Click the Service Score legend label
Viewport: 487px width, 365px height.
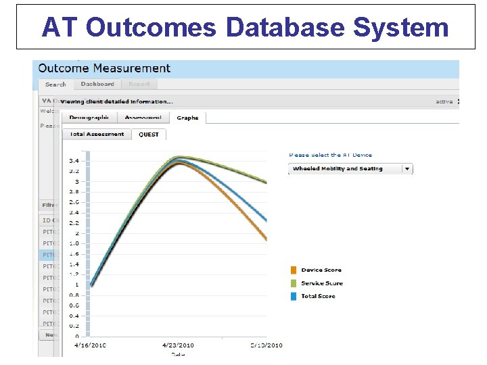[x=322, y=283]
